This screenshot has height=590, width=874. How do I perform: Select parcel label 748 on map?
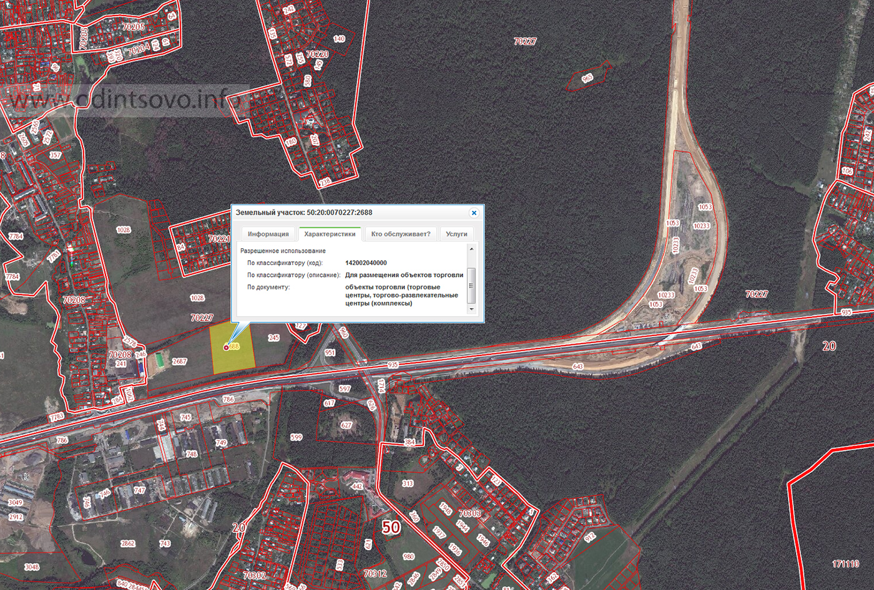point(191,454)
